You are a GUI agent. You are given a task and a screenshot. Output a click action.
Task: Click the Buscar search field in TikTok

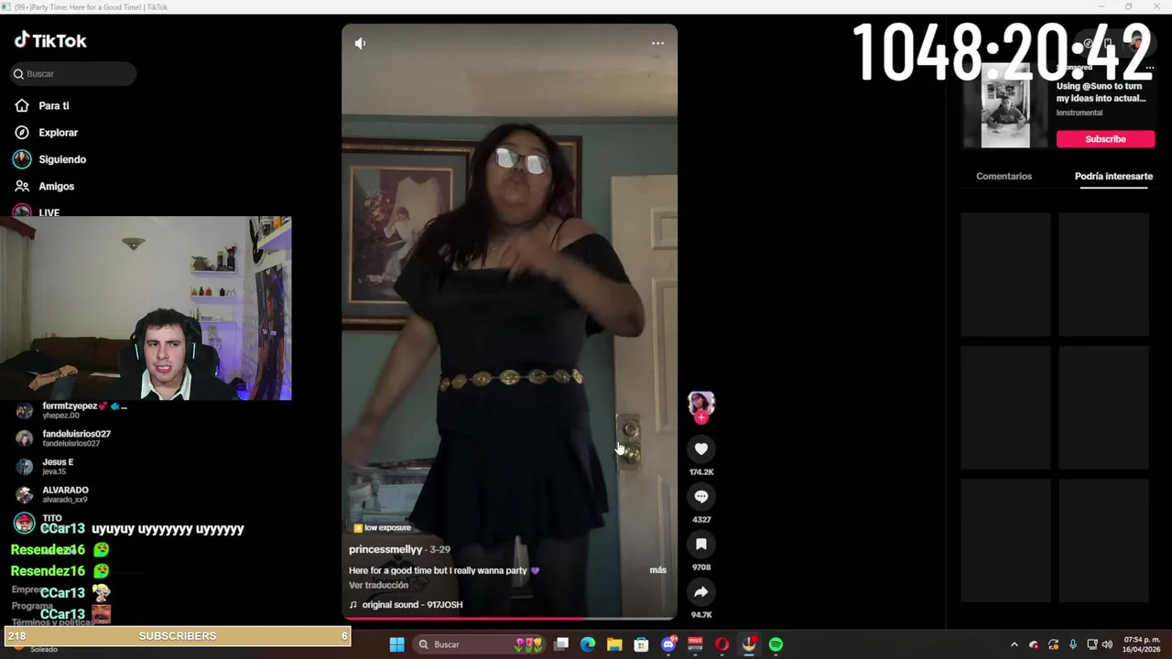[x=73, y=73]
